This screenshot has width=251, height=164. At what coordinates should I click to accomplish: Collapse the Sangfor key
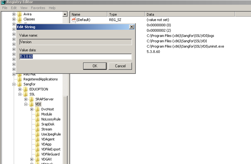point(14,84)
